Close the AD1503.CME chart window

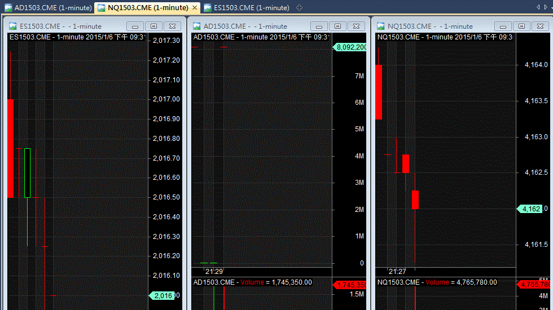pyautogui.click(x=357, y=26)
